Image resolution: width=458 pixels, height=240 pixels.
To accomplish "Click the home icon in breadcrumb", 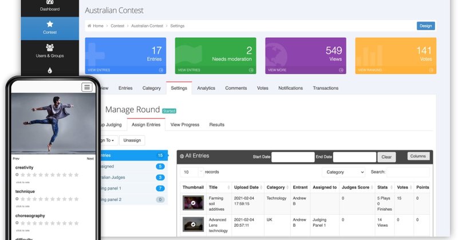I will [89, 26].
